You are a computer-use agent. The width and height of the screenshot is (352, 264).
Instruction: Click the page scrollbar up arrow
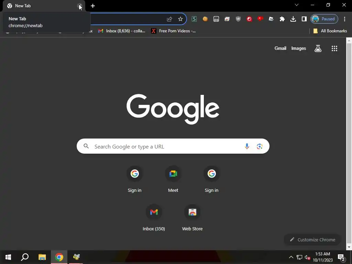[x=349, y=41]
